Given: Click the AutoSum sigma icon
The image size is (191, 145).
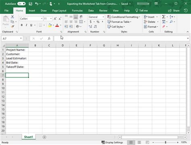Looking at the screenshot, I should click(164, 17).
